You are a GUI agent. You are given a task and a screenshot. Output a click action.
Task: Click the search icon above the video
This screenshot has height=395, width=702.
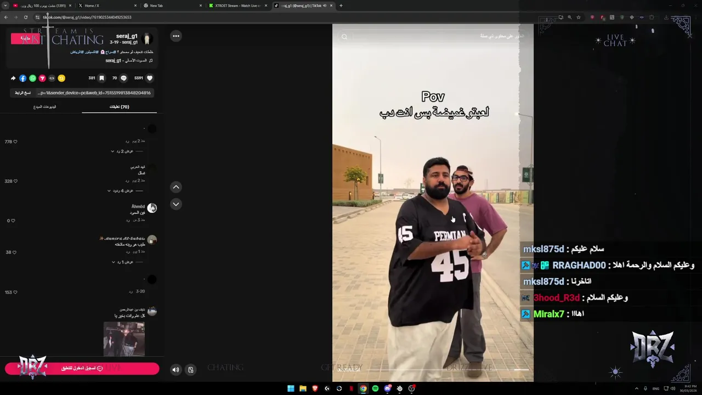coord(344,37)
